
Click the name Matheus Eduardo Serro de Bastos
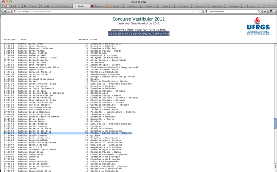click(38, 117)
